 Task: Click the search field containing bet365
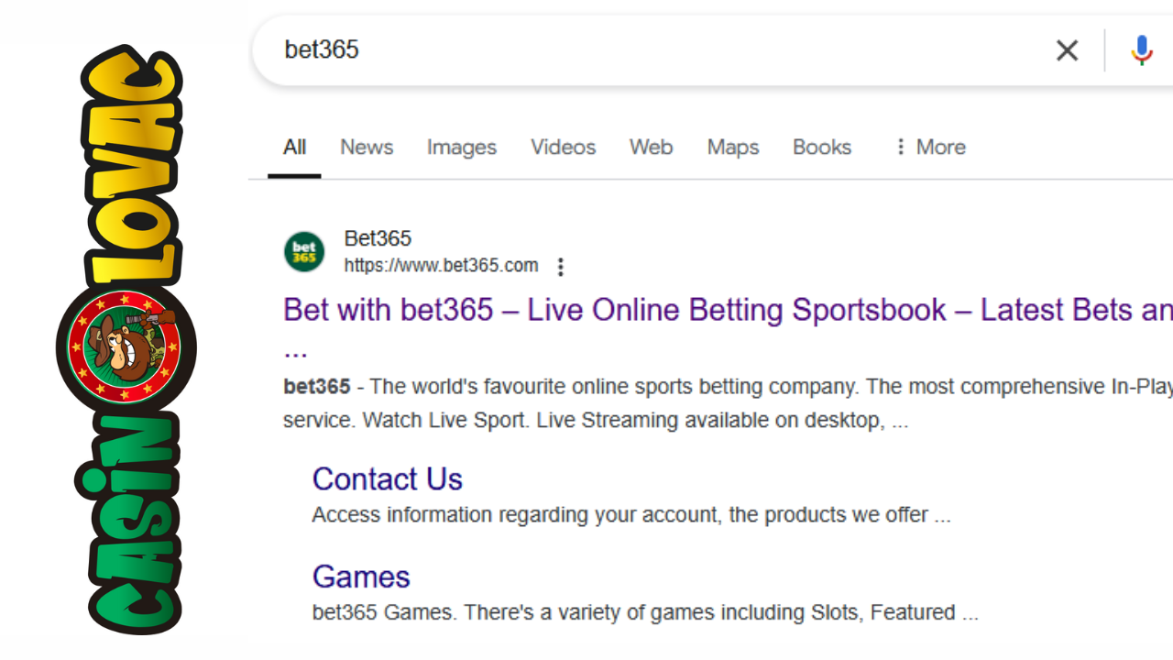[641, 50]
